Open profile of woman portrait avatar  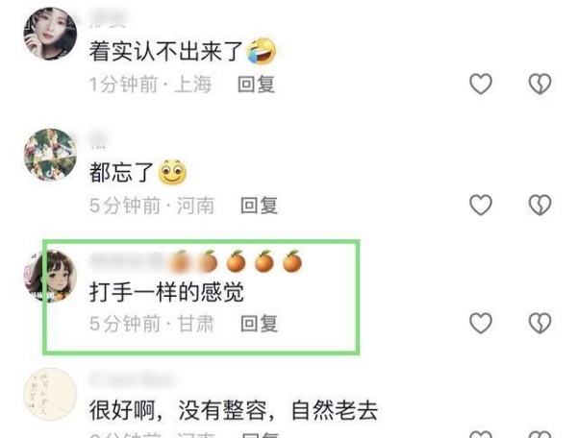[50, 34]
